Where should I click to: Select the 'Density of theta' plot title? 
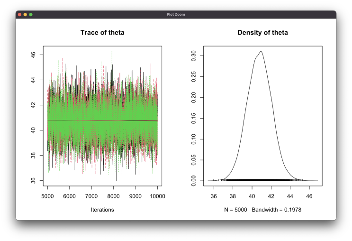tap(262, 33)
